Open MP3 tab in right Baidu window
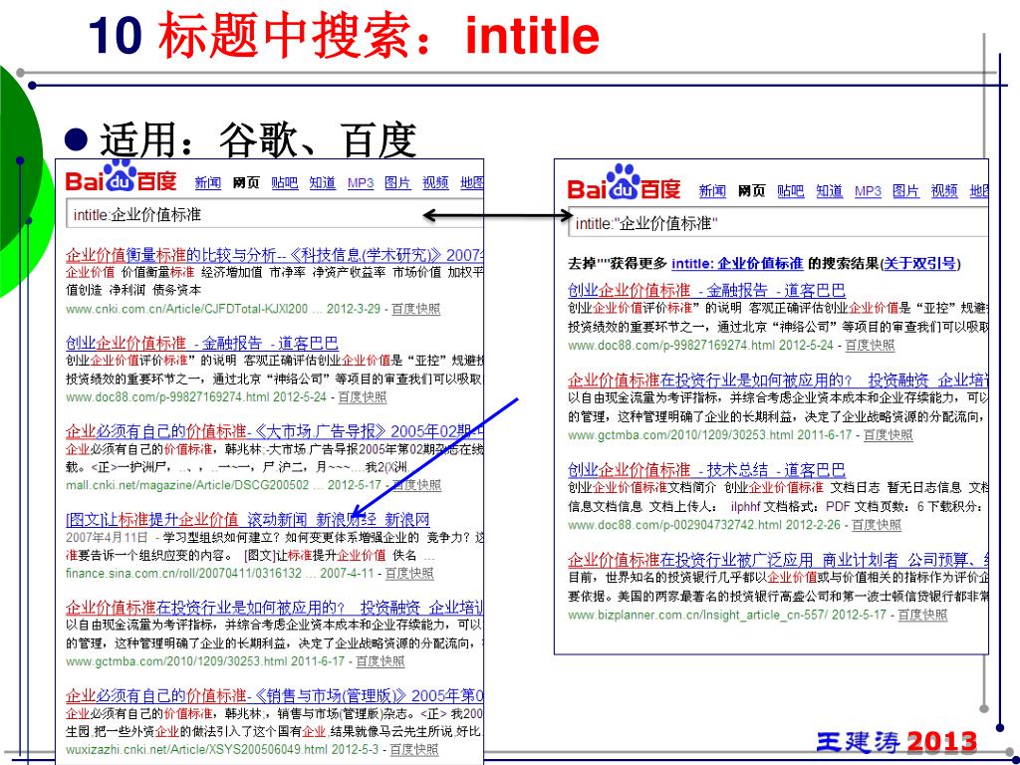The width and height of the screenshot is (1020, 765). point(868,190)
